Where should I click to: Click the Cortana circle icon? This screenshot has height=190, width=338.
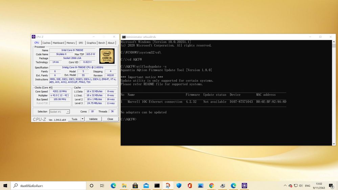[91, 186]
